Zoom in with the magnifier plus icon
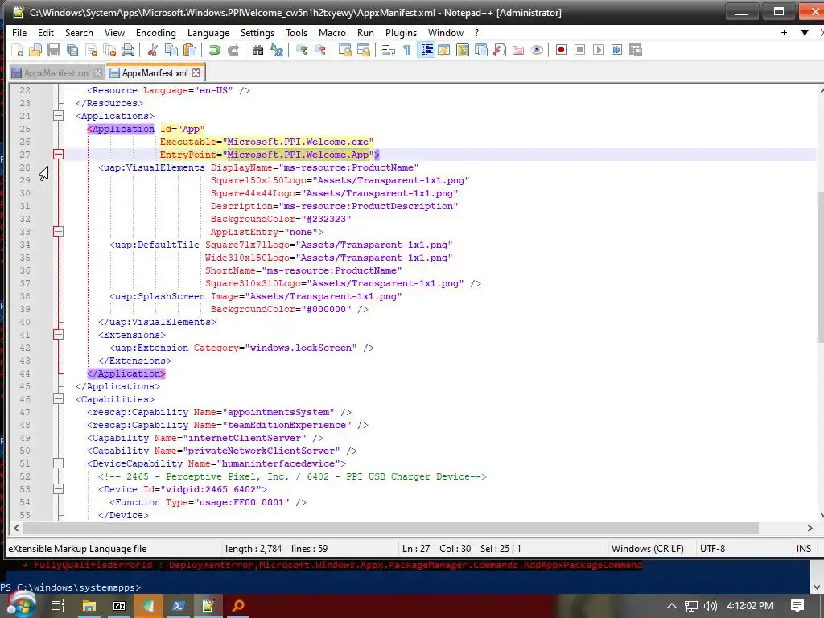 302,50
